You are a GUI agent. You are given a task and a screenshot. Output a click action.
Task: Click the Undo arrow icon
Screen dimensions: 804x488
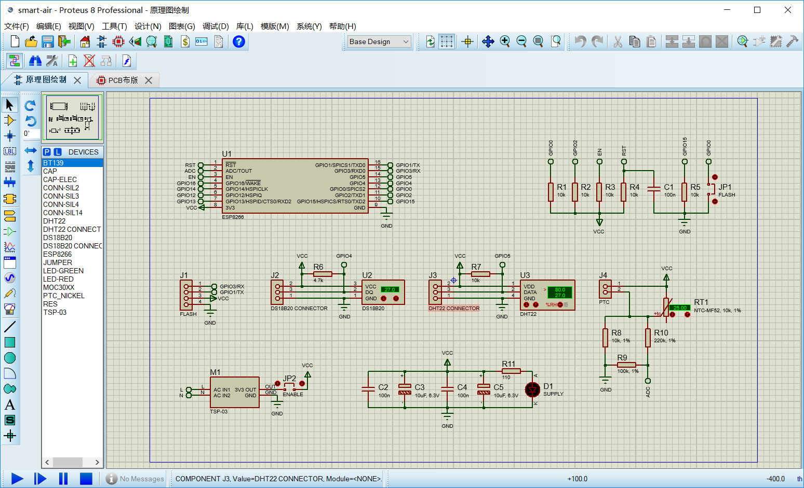pos(581,41)
